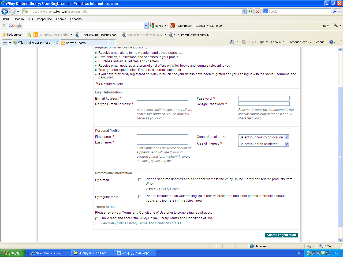Click the Stop loading red X icon
Screen dimensions: 343x257
[258, 11]
